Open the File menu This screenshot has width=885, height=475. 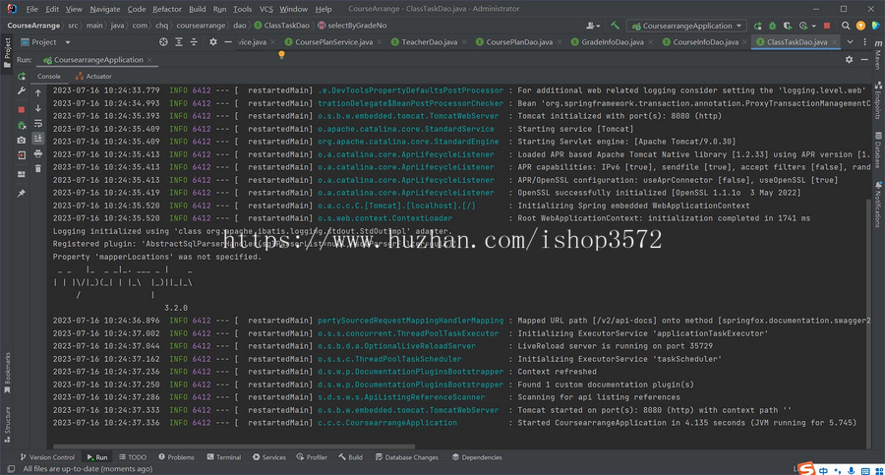(x=32, y=9)
